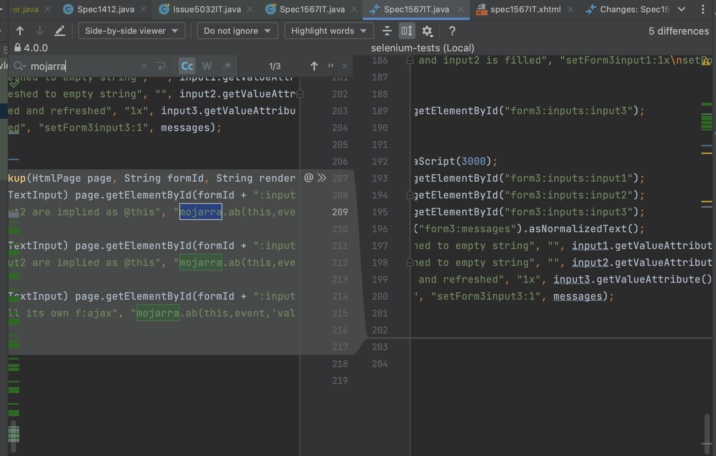The height and width of the screenshot is (456, 716).
Task: Enable regex search mode
Action: (x=227, y=66)
